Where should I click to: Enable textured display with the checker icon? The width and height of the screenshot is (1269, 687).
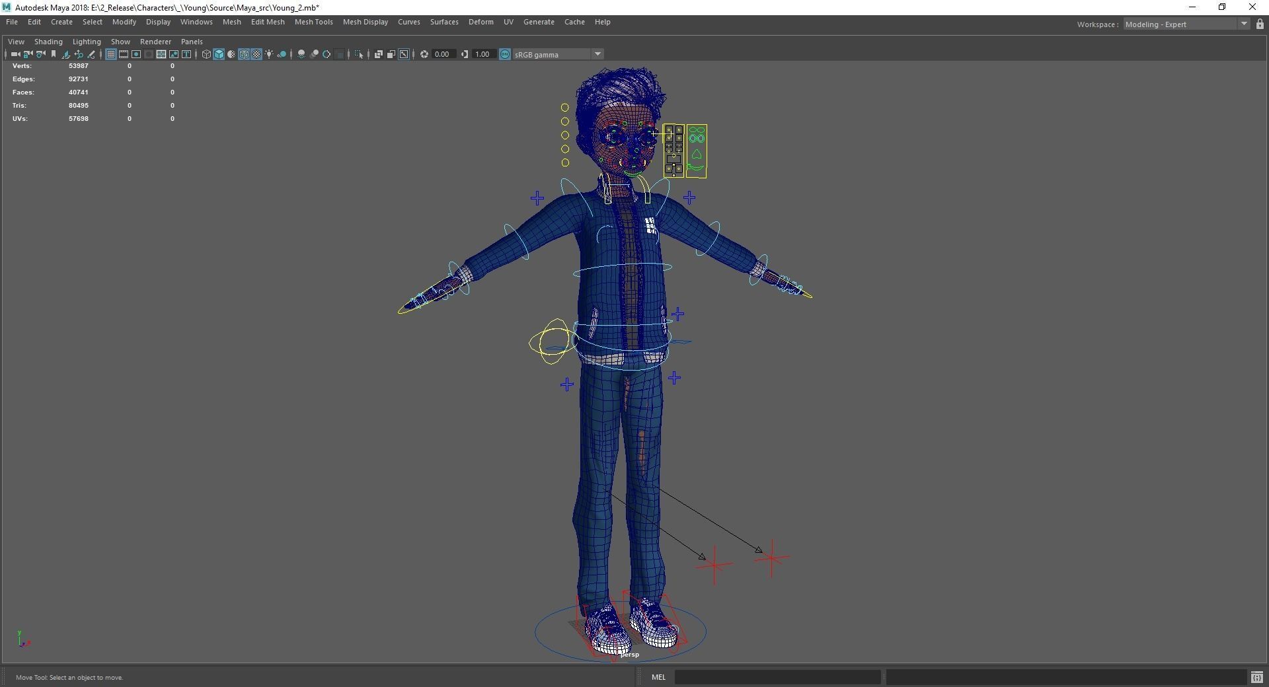tap(256, 54)
